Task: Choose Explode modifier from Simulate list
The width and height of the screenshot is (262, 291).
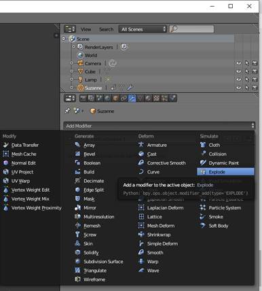Action: 225,172
